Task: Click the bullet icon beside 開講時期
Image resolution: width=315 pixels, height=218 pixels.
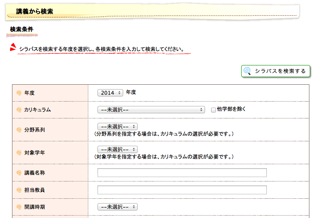Action: pyautogui.click(x=19, y=207)
